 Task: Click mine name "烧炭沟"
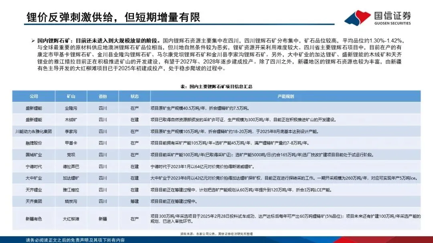coord(71,201)
